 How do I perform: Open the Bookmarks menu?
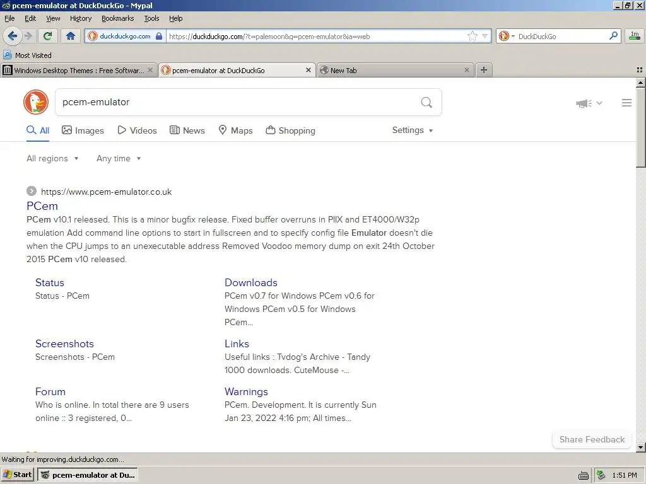(117, 18)
